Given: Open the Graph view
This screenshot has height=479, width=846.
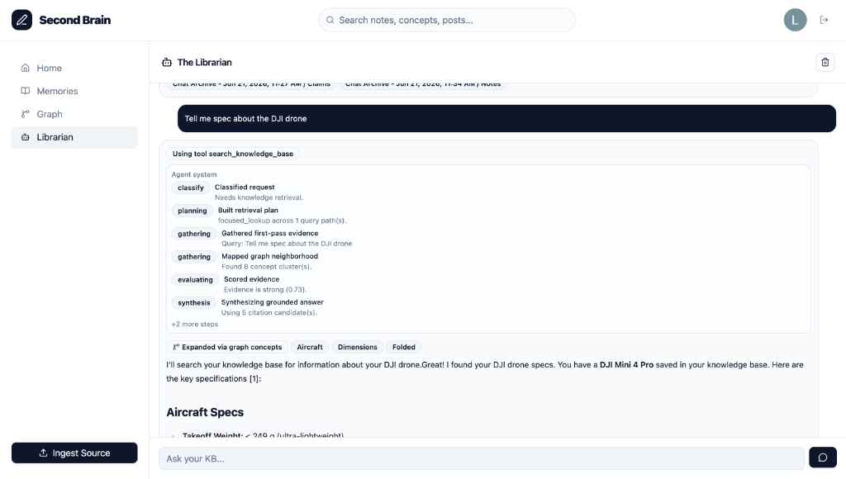Looking at the screenshot, I should (74, 114).
